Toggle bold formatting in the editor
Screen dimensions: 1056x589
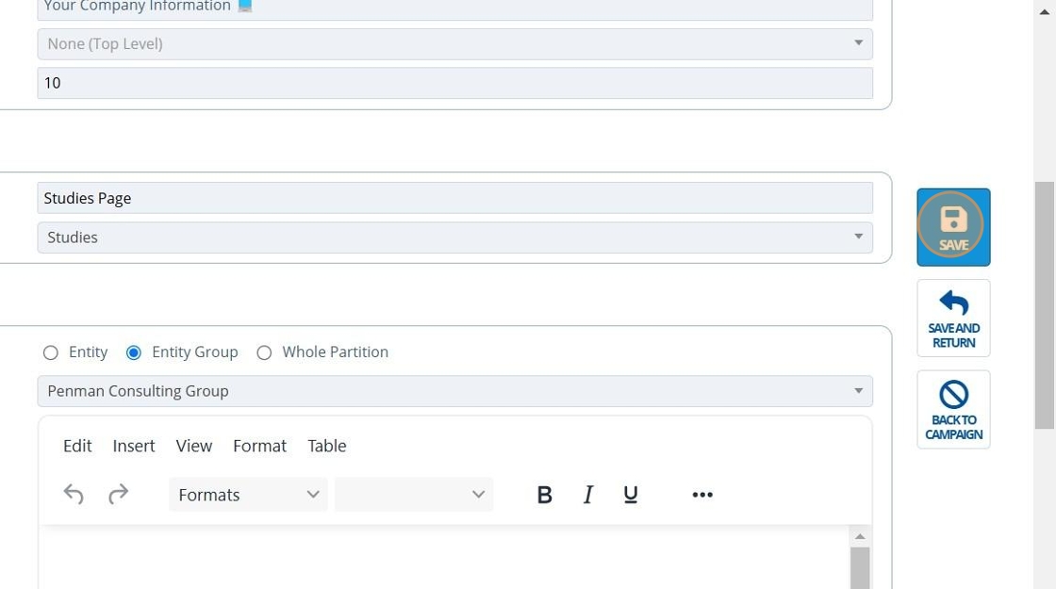pyautogui.click(x=544, y=495)
